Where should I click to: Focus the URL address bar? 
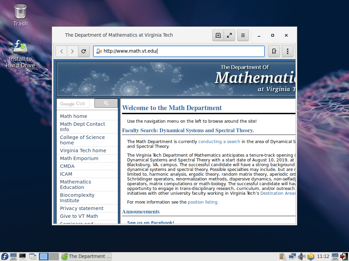tap(179, 51)
